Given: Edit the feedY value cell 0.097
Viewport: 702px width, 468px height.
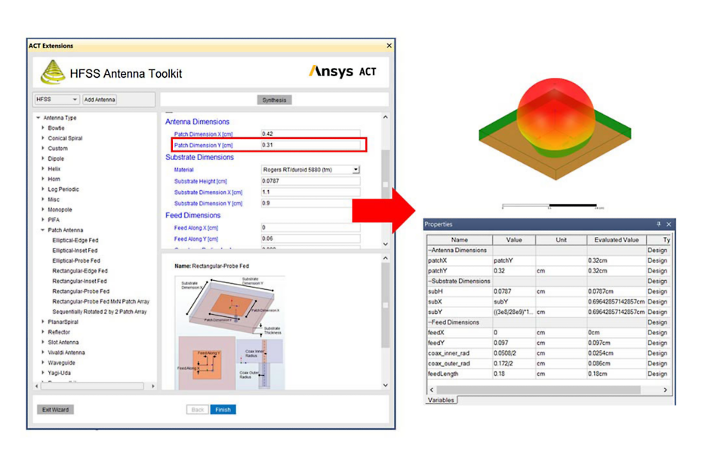Looking at the screenshot, I should tap(513, 343).
